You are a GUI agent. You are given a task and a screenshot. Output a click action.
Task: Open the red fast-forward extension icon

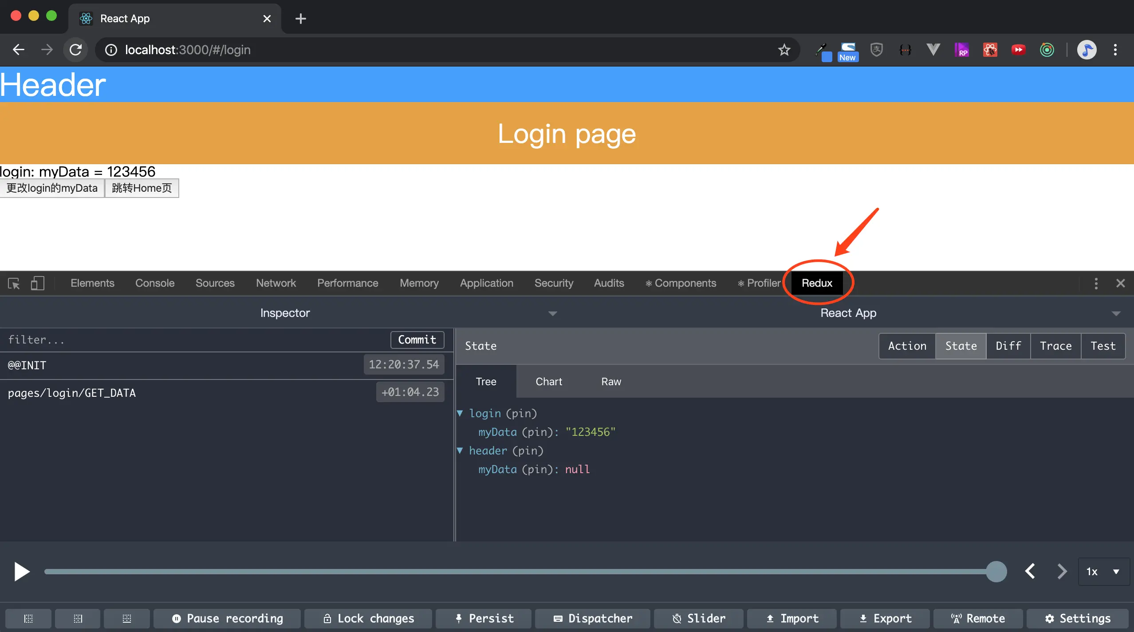pyautogui.click(x=1018, y=50)
